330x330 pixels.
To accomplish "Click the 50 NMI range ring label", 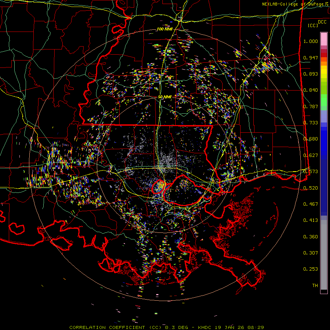I will pyautogui.click(x=165, y=97).
